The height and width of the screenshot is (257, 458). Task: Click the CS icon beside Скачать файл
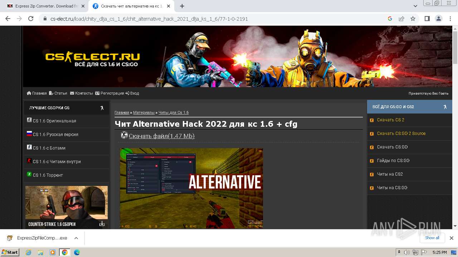(125, 135)
